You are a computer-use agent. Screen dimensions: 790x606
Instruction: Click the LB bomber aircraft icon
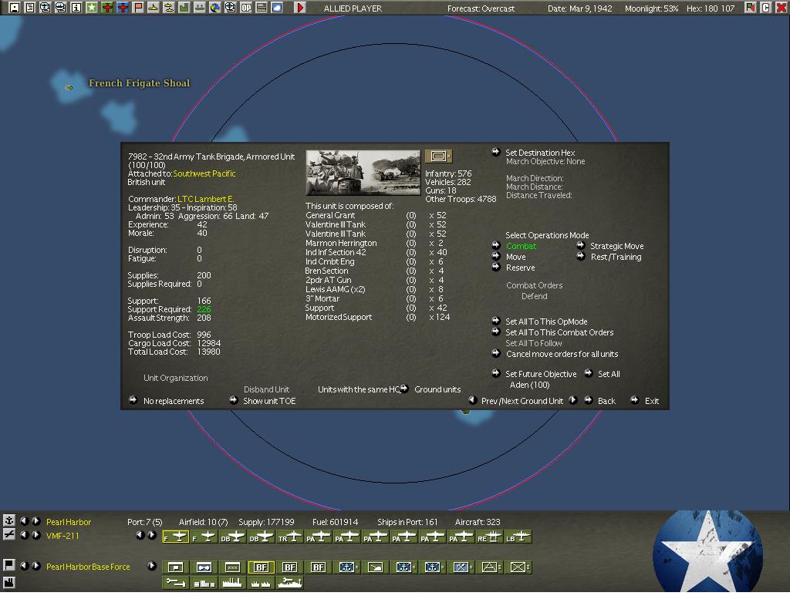[518, 537]
